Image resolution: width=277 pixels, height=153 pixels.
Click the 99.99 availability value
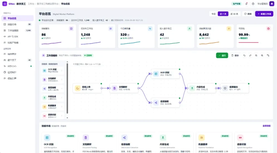click(243, 35)
